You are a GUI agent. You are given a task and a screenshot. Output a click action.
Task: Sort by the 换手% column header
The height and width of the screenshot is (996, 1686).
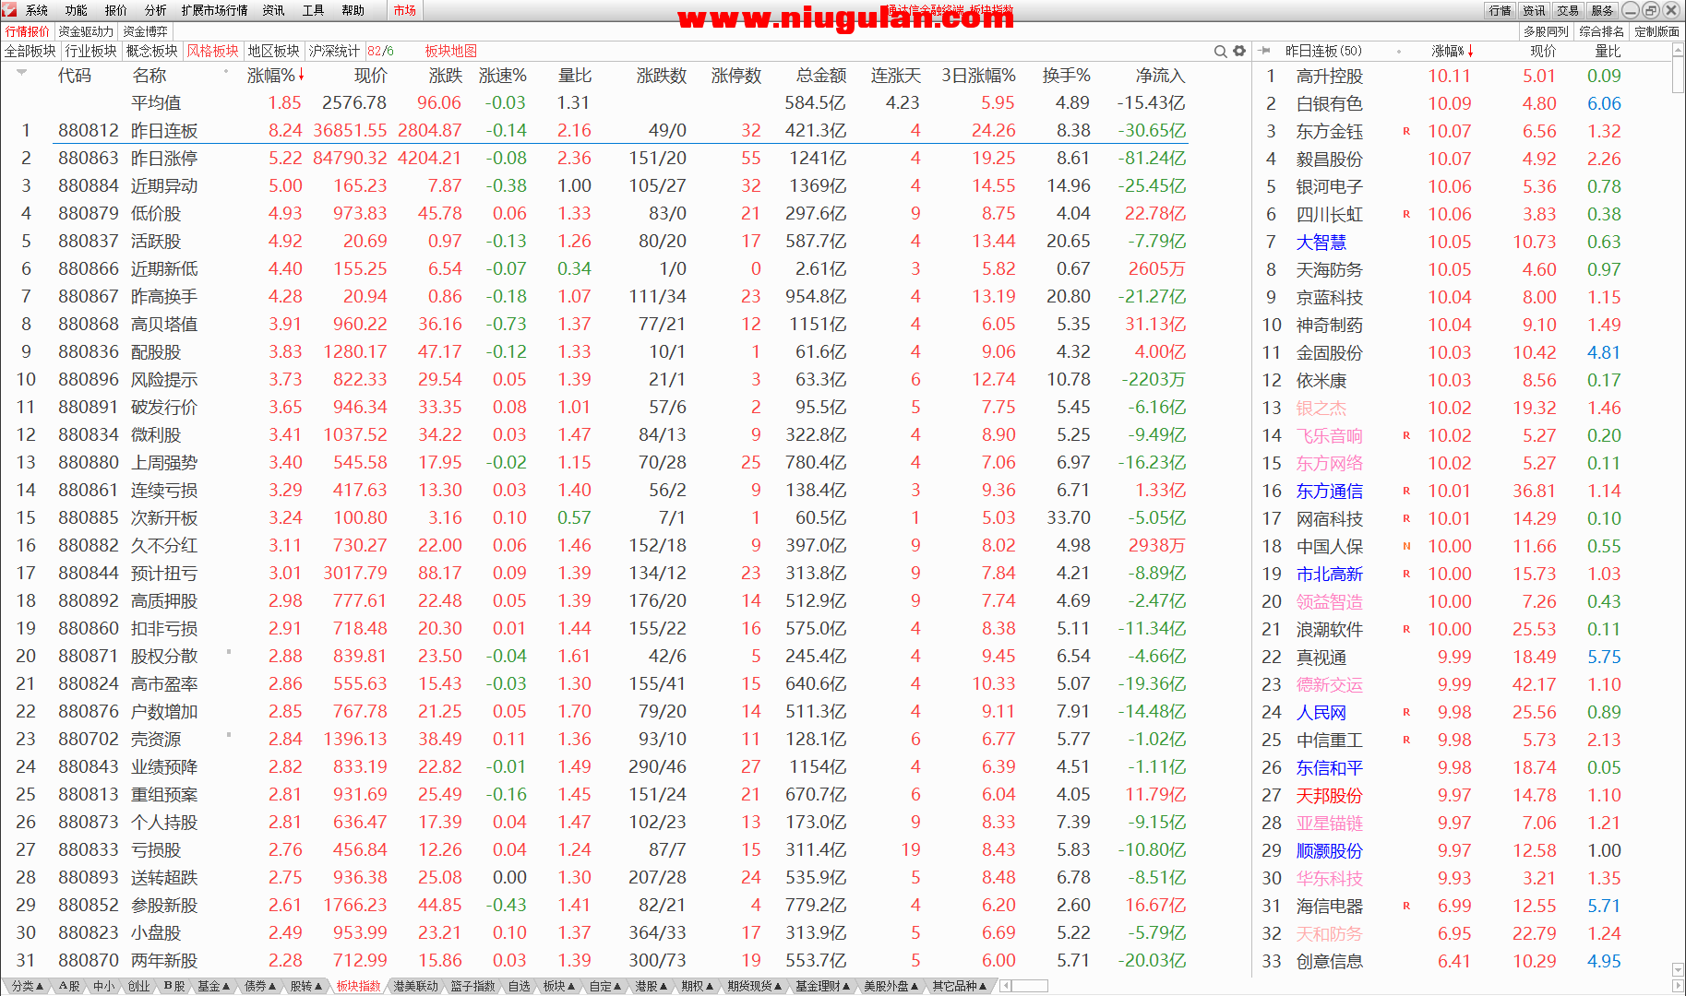(x=1066, y=75)
